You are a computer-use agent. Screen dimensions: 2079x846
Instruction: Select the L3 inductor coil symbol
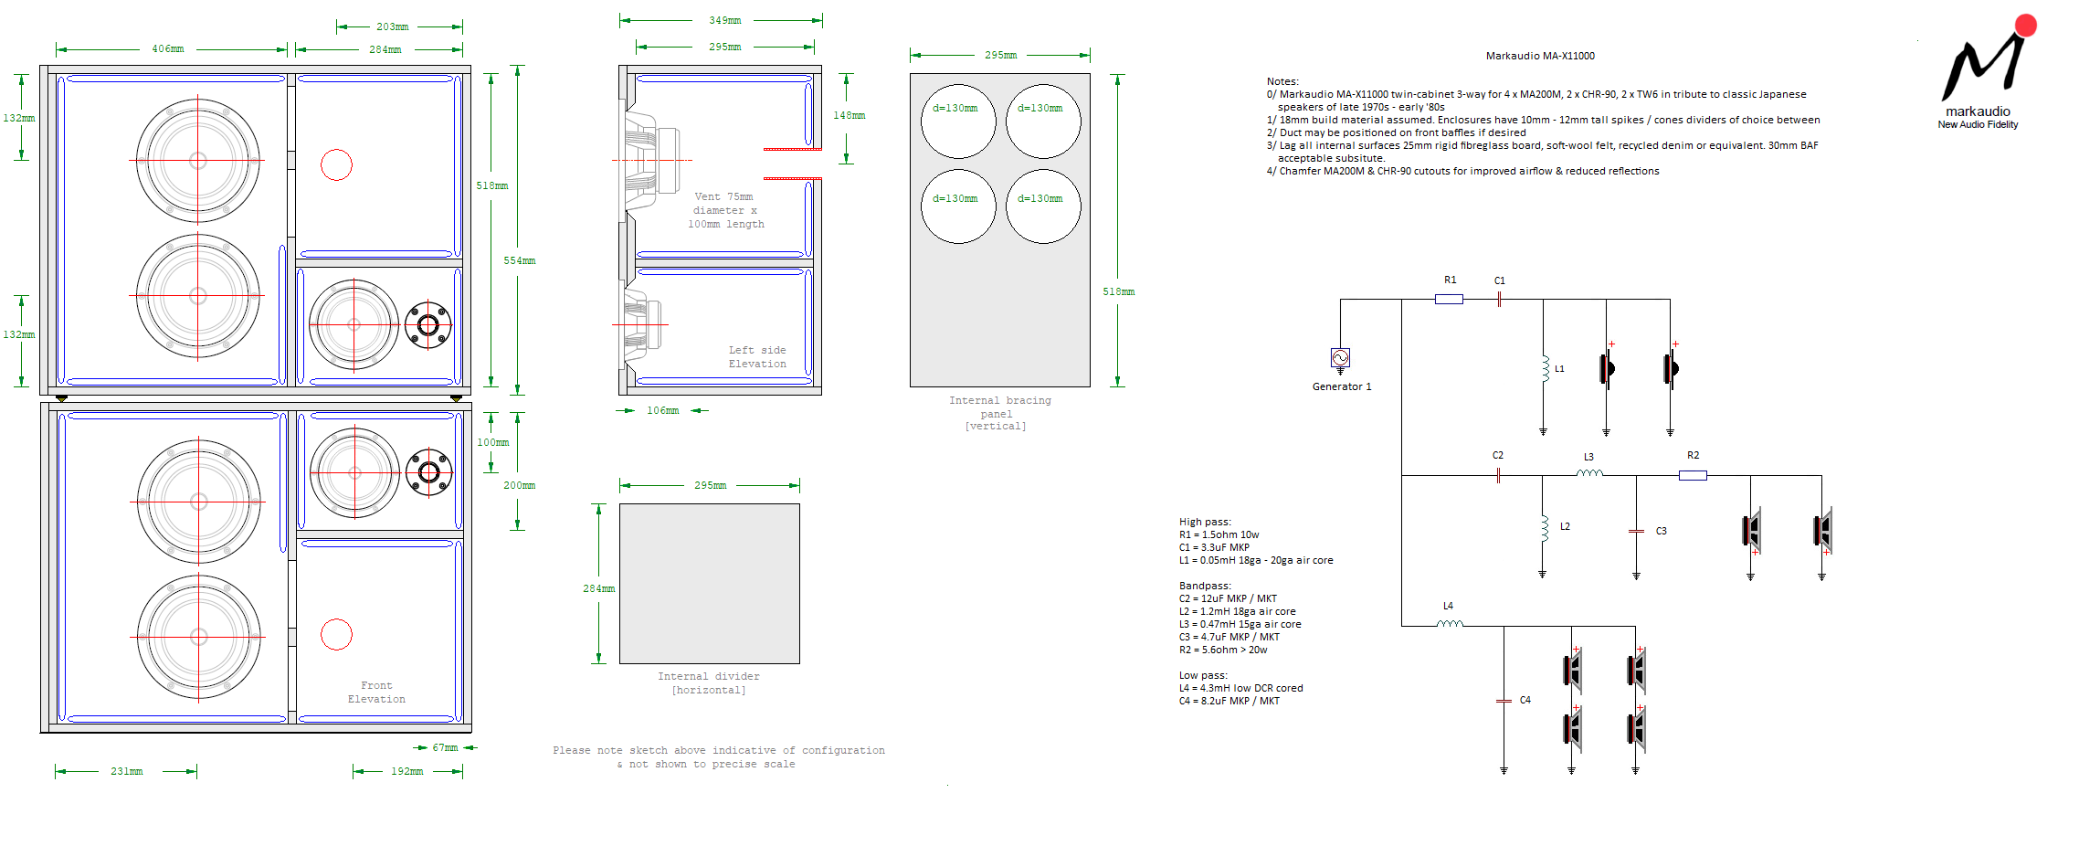pyautogui.click(x=1589, y=472)
